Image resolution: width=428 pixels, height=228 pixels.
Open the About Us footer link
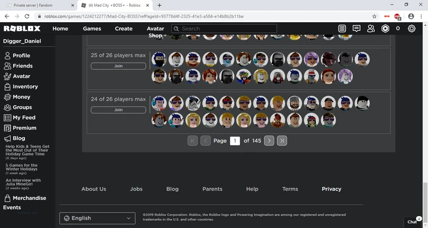tap(94, 189)
